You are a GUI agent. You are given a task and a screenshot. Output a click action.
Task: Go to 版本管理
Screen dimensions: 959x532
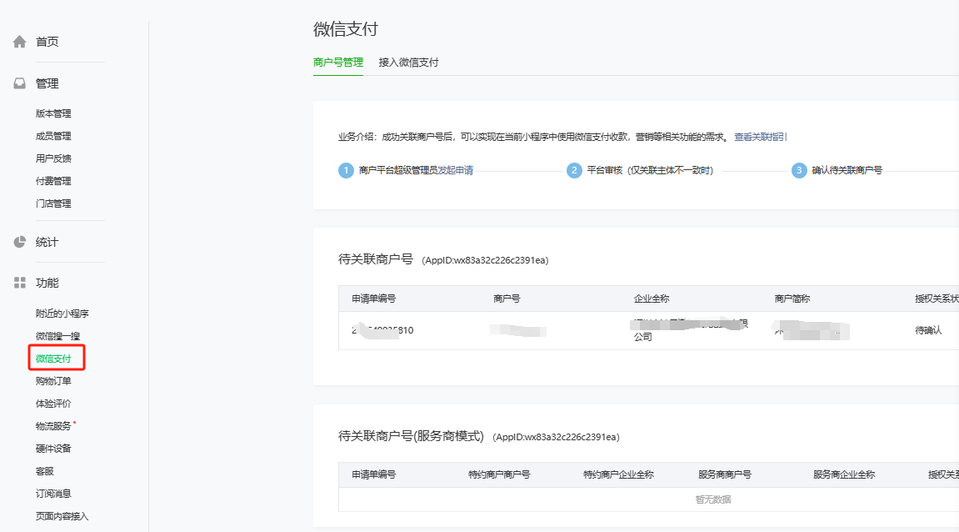[x=53, y=113]
